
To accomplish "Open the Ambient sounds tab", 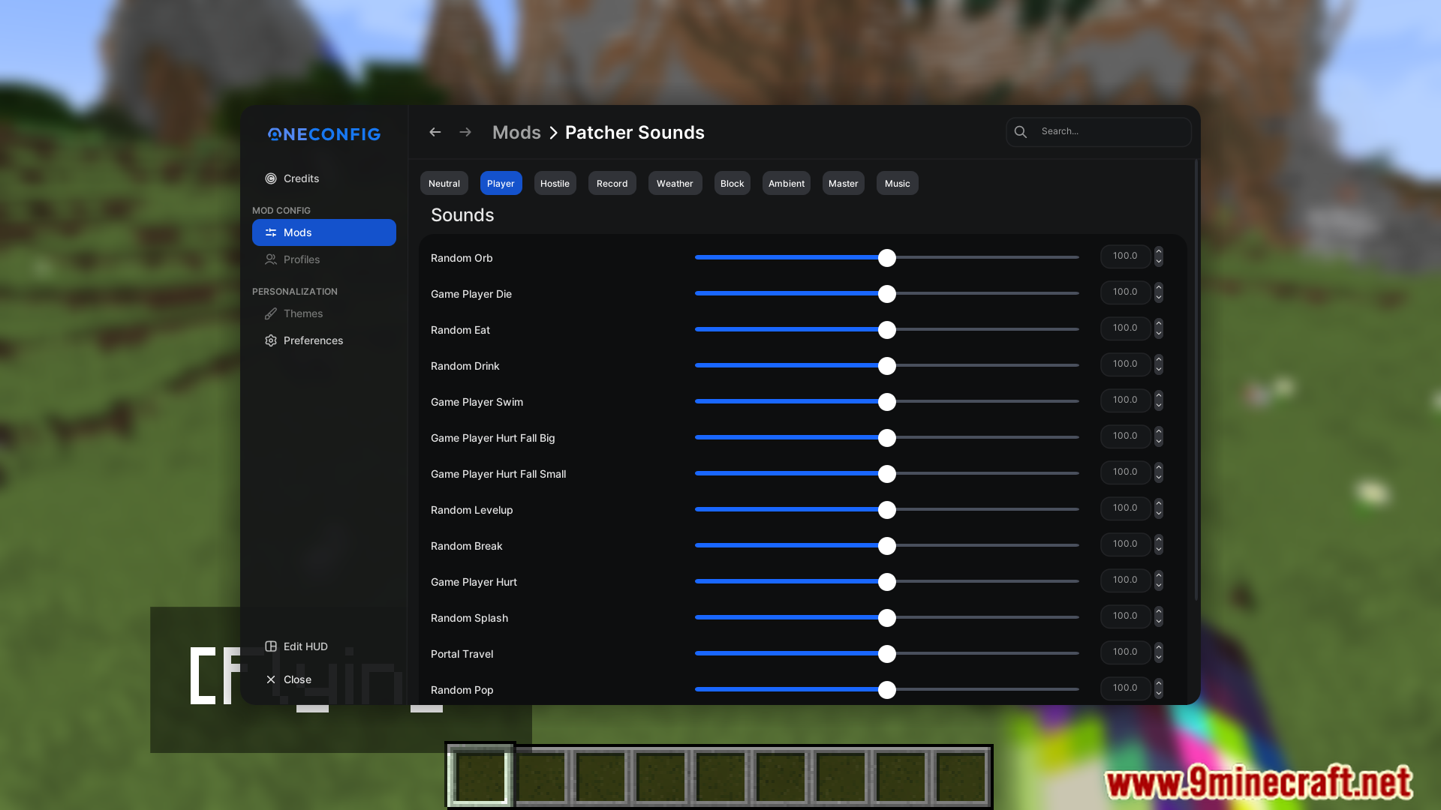I will (786, 183).
